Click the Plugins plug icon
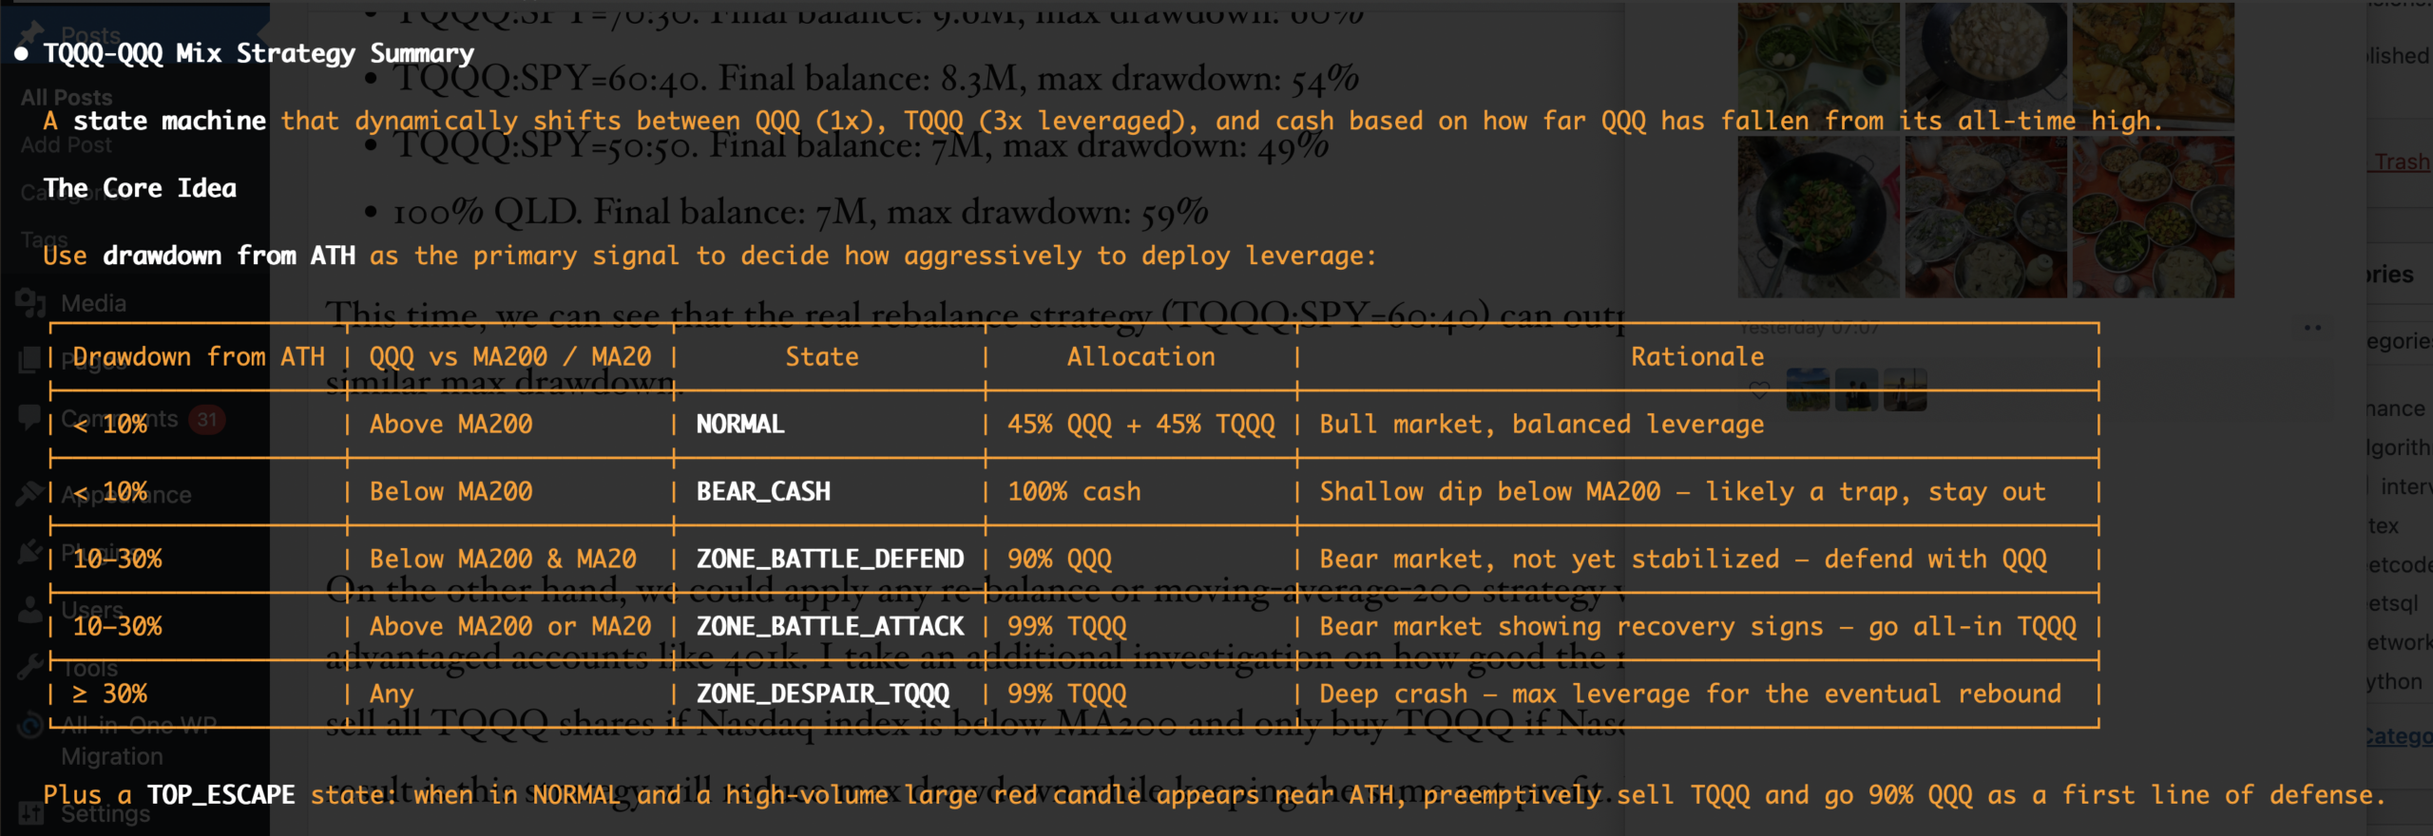 click(30, 552)
